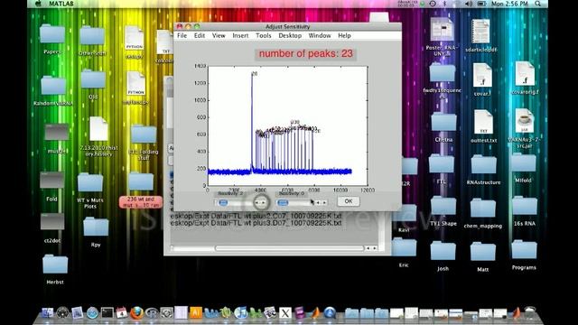Image resolution: width=578 pixels, height=325 pixels.
Task: Select the covar.f file icon
Action: tap(482, 75)
